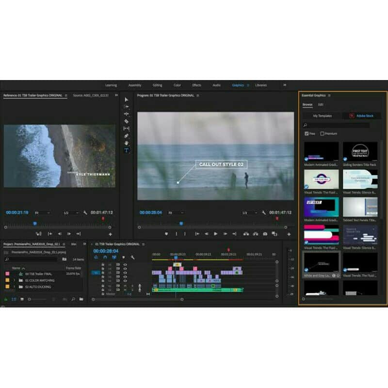Toggle visibility eye of the top video track
Screen dimensions: 388x388
(125, 265)
